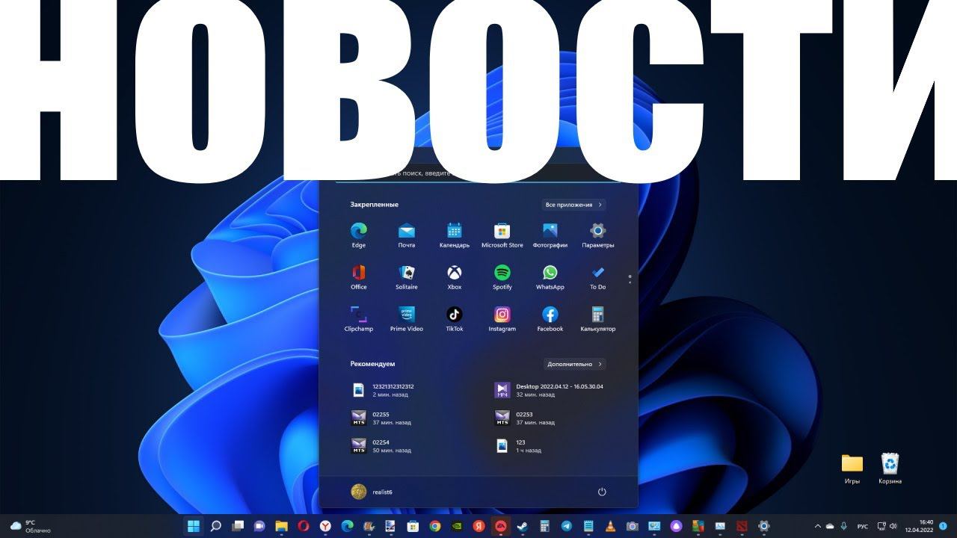Launch Spotify
The height and width of the screenshot is (538, 957).
point(502,276)
